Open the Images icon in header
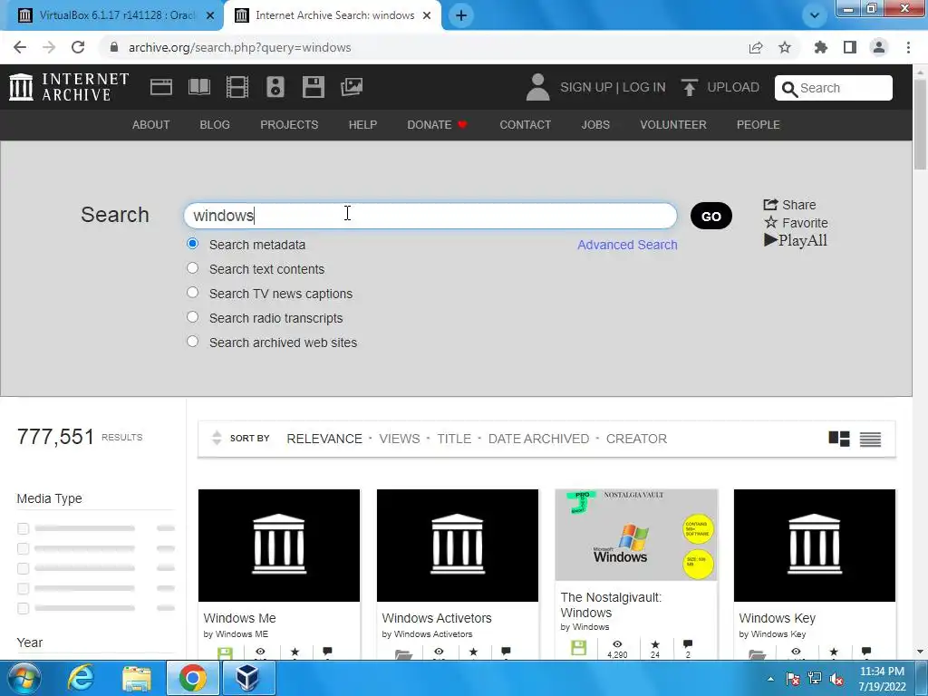 [x=352, y=87]
